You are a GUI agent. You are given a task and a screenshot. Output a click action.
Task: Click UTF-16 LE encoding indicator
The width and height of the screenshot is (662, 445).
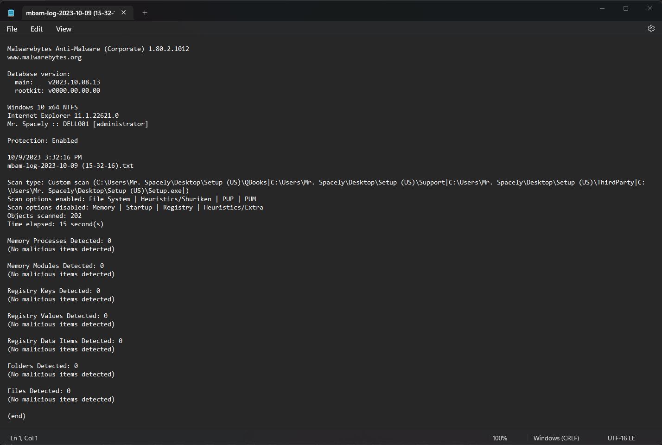pos(621,438)
